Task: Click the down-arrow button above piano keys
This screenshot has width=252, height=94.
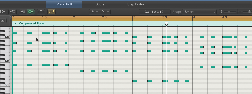Action: pos(3,20)
